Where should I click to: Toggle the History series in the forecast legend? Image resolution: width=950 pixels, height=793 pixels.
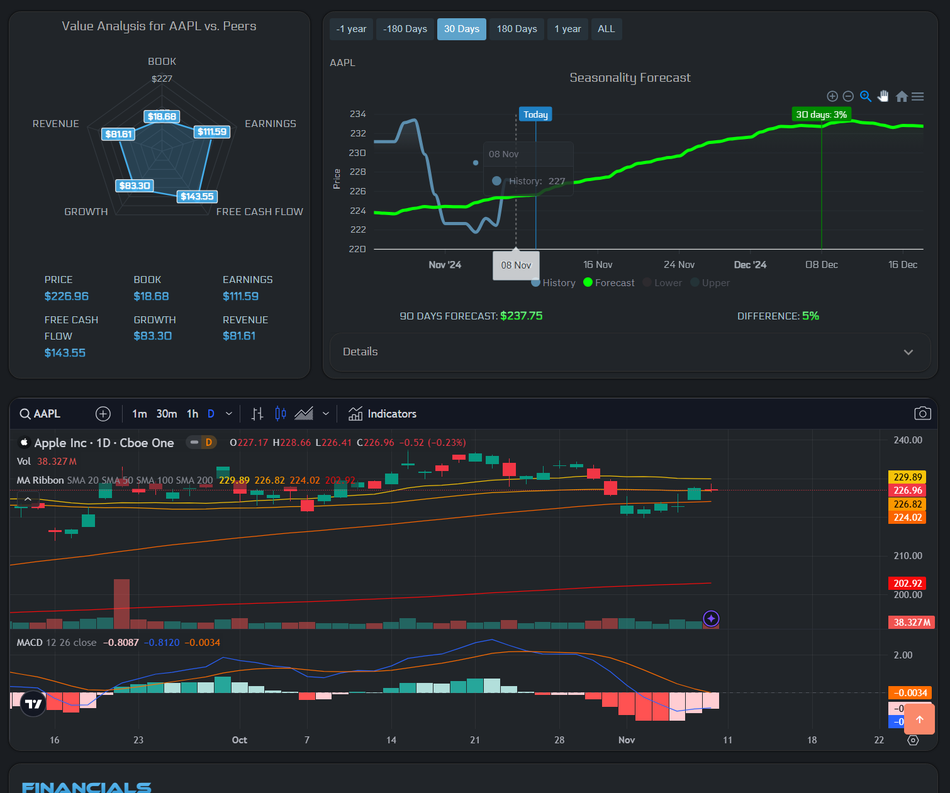(x=553, y=282)
